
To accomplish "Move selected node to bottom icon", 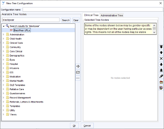I will (161, 70).
